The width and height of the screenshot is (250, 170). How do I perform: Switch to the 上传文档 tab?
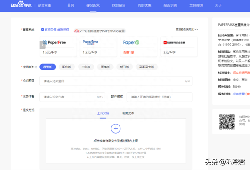(103, 113)
